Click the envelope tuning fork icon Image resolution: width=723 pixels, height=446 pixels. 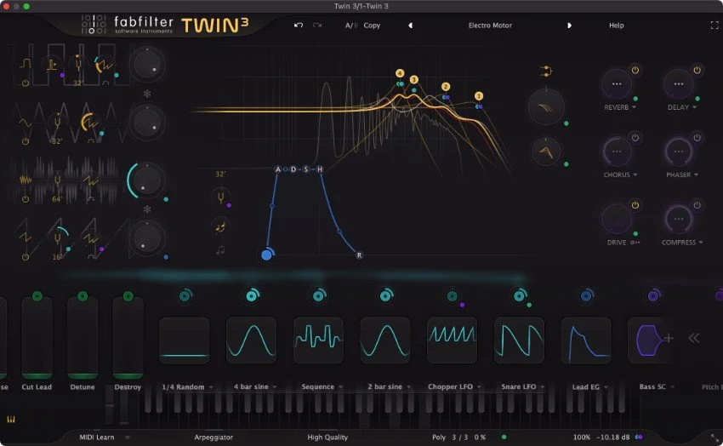[221, 197]
